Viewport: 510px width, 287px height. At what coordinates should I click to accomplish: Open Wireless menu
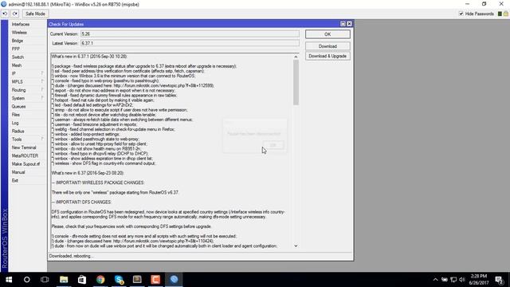click(x=19, y=33)
